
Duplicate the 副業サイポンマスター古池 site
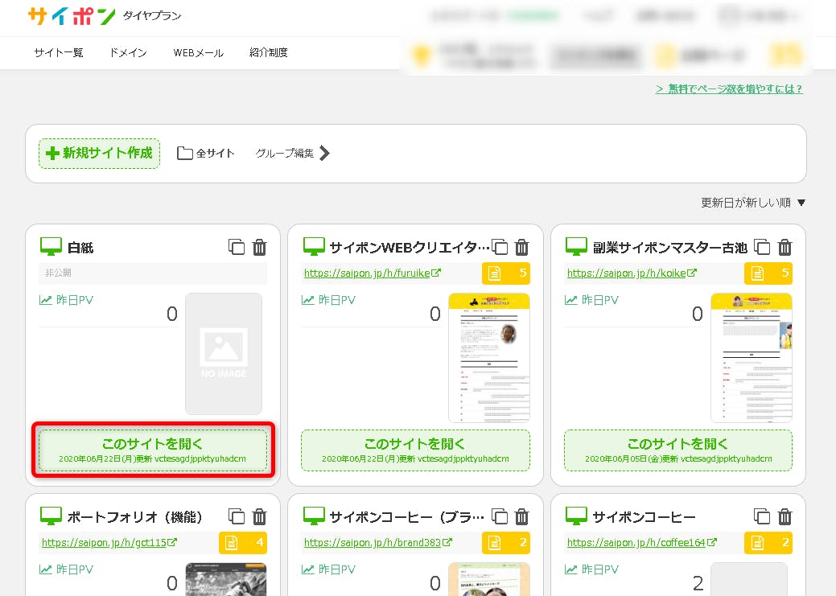(762, 248)
